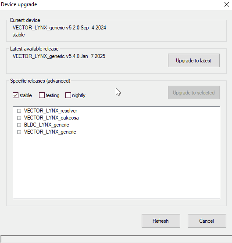This screenshot has height=243, width=232.
Task: Click the greyed Upgrade to selected button
Action: [x=194, y=93]
